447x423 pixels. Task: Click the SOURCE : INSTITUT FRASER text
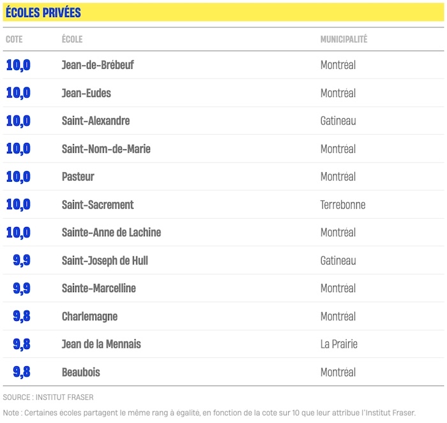(48, 397)
